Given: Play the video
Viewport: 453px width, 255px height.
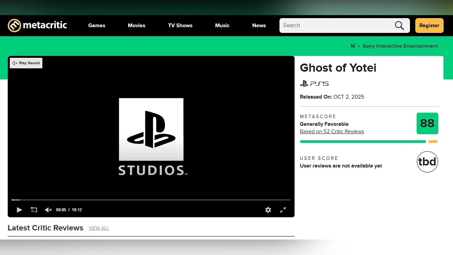Looking at the screenshot, I should (19, 210).
